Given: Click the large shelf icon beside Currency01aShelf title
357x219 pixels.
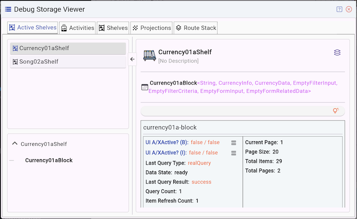Looking at the screenshot, I should [149, 55].
